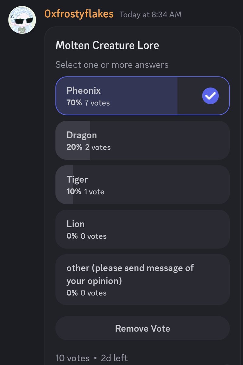Screen dimensions: 243x365
Task: Click the 0 votes count under Lion
Action: [93, 236]
